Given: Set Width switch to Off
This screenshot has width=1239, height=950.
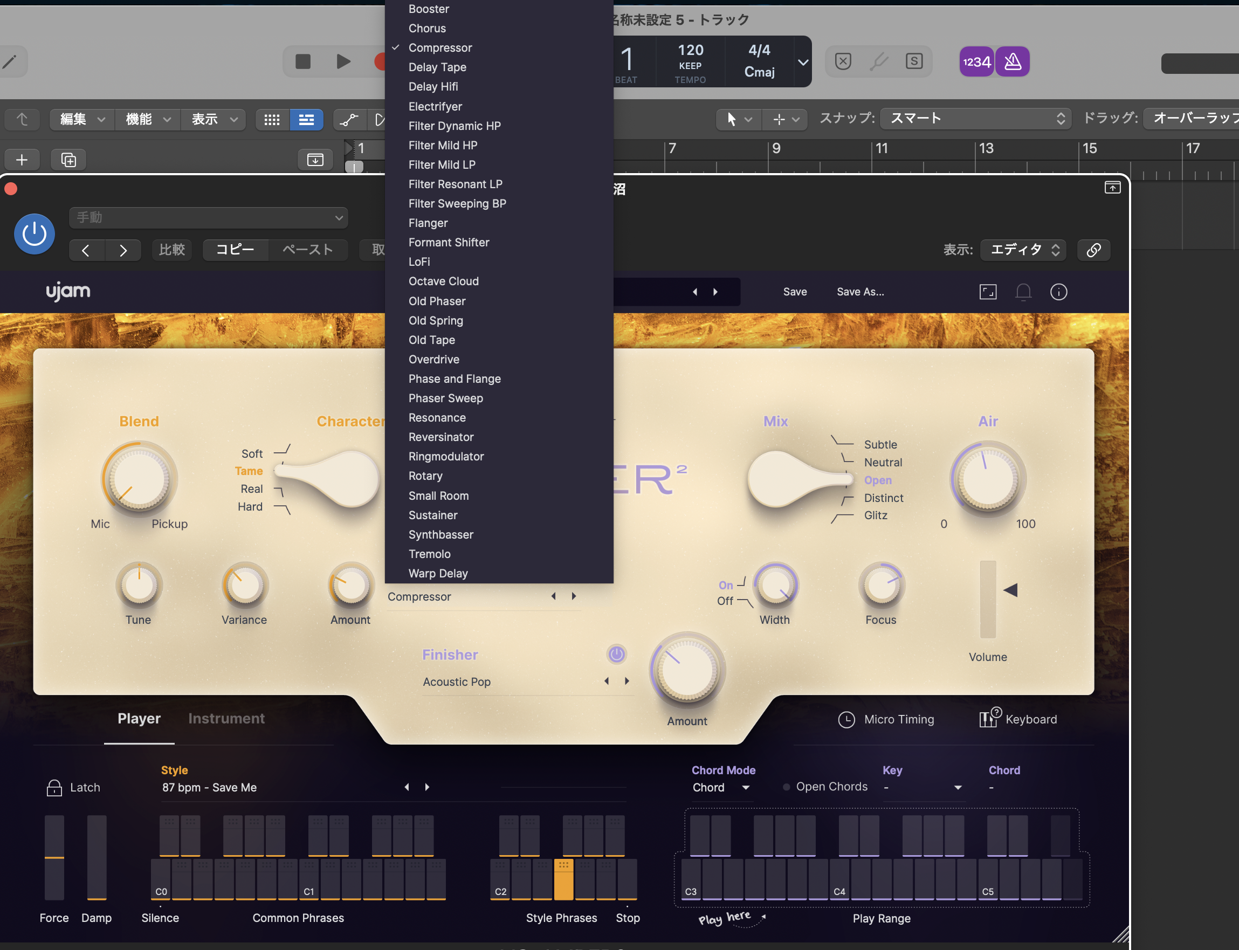Looking at the screenshot, I should [725, 601].
